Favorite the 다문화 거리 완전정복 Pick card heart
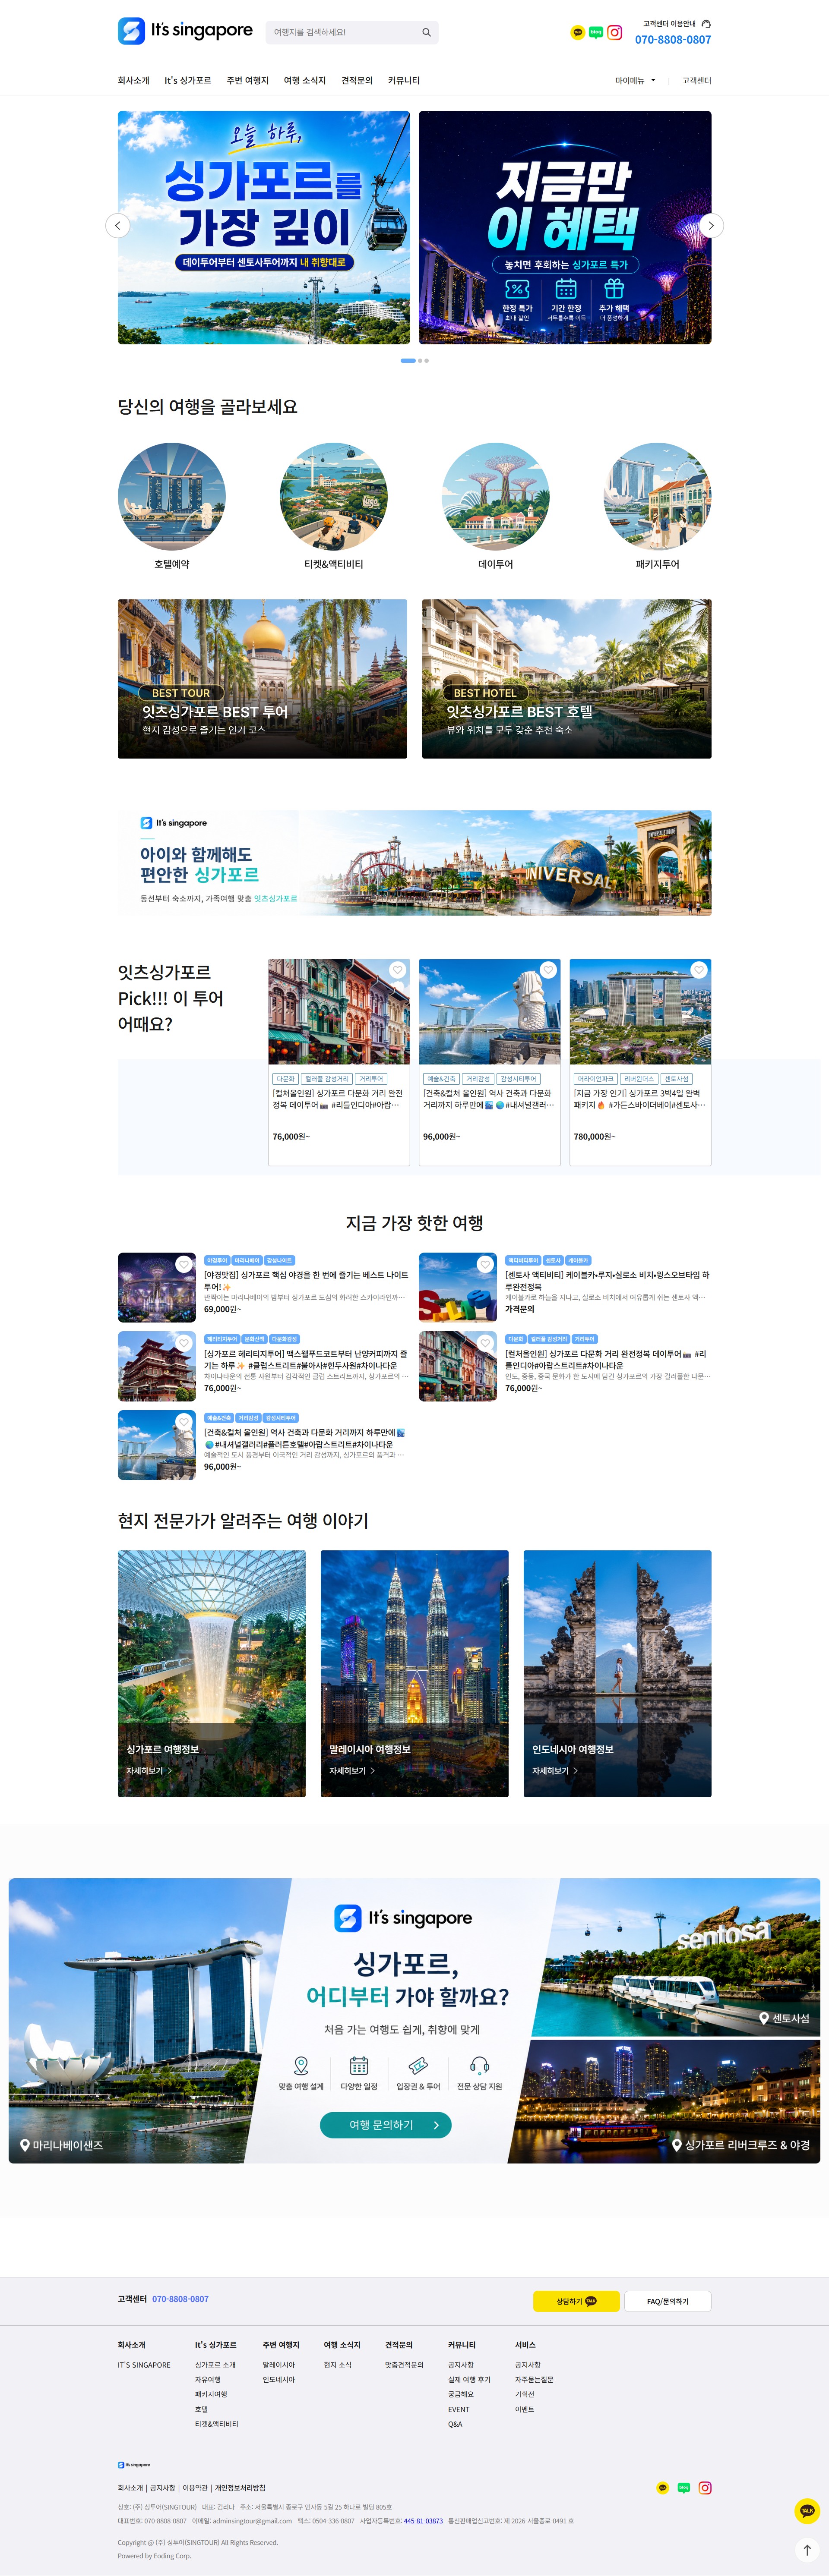829x2576 pixels. pos(398,970)
